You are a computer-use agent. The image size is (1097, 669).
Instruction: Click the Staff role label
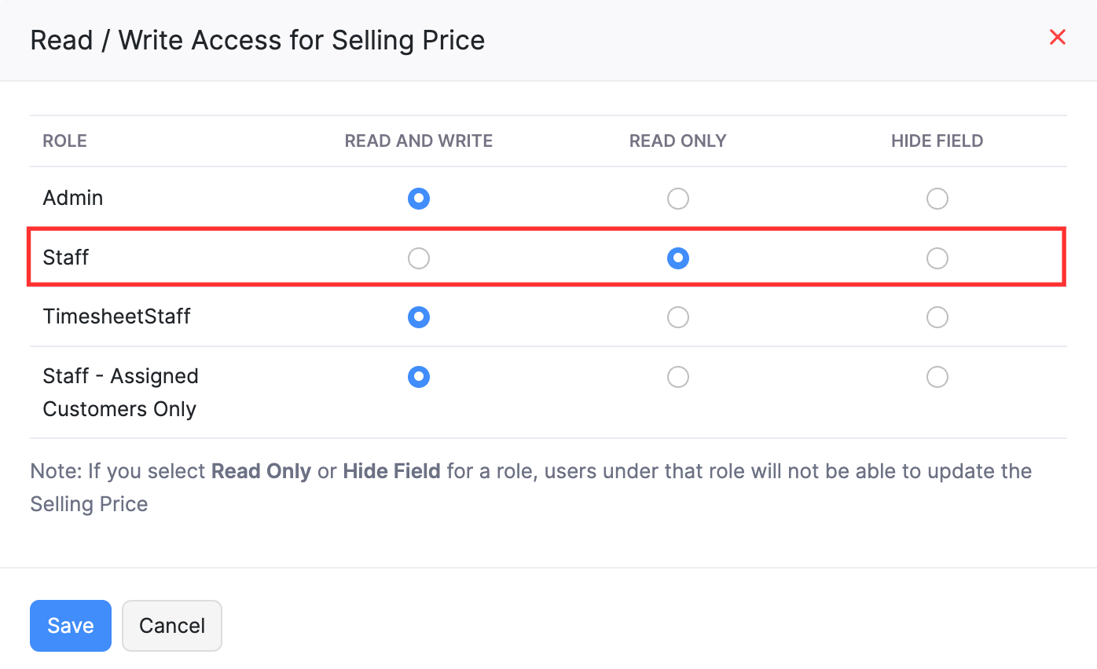click(x=66, y=258)
